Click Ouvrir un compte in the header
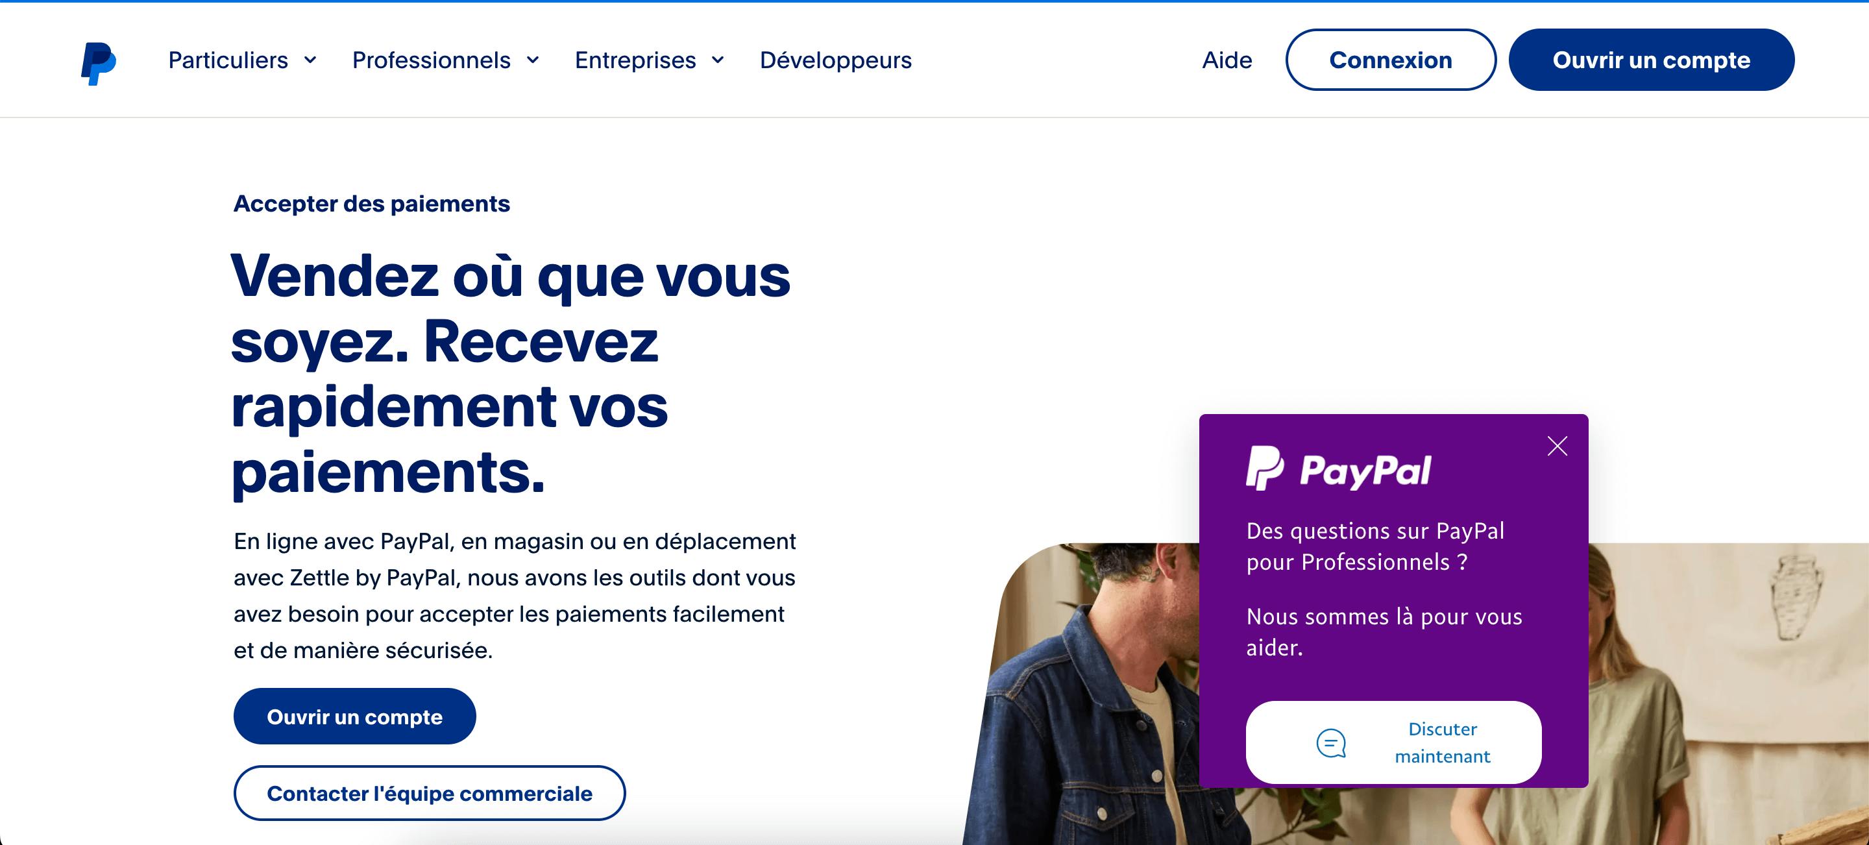Screen dimensions: 1869x845 tap(1652, 60)
